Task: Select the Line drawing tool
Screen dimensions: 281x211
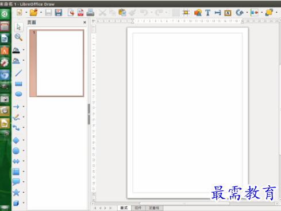Action: (x=18, y=73)
